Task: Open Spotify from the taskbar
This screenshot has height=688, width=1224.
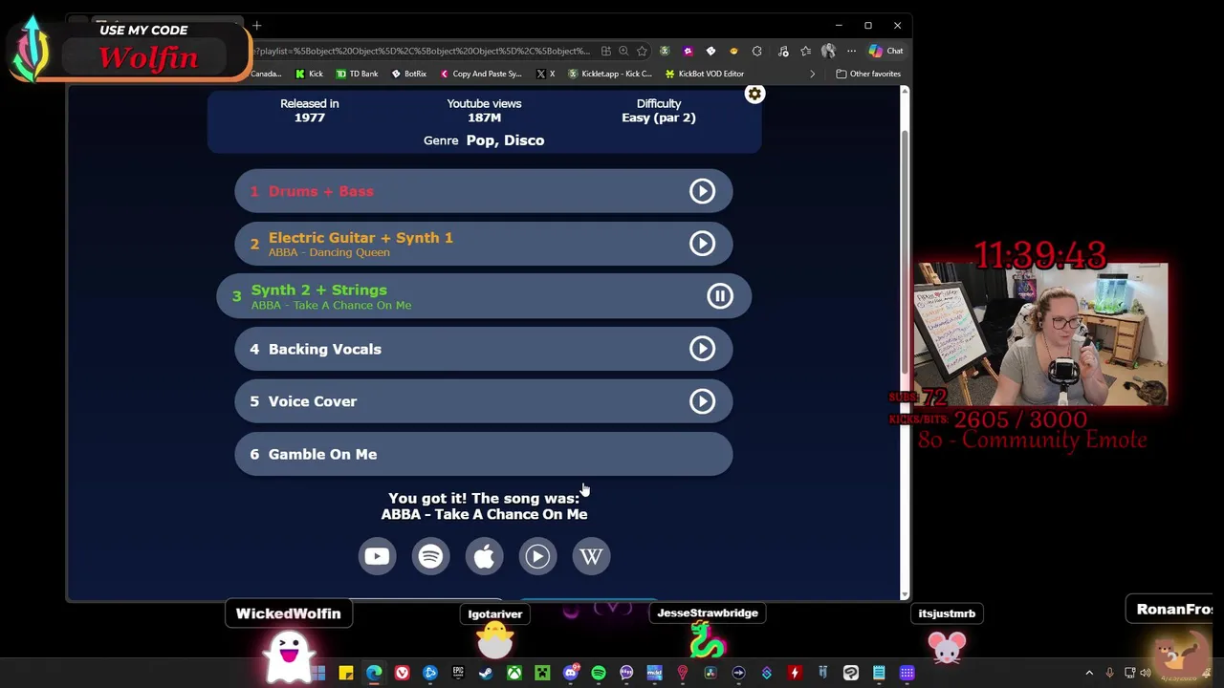Action: click(x=599, y=673)
